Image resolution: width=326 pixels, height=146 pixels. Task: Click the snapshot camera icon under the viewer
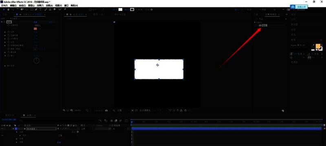pos(106,111)
